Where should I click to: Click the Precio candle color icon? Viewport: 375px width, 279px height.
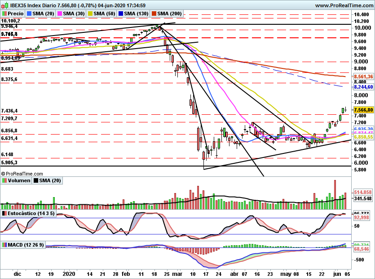point(4,13)
